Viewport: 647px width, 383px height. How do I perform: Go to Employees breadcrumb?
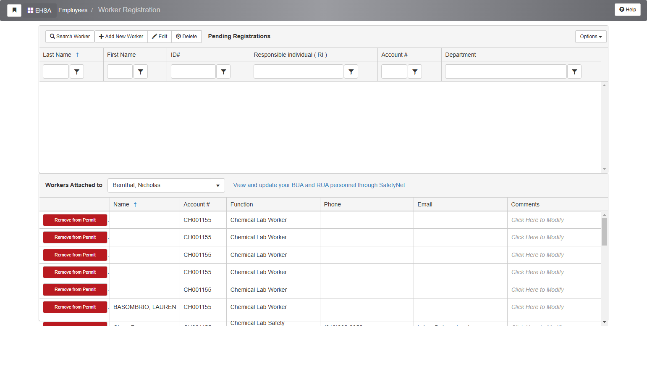tap(73, 10)
